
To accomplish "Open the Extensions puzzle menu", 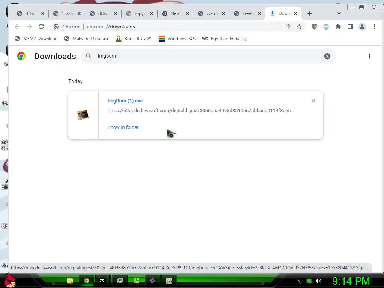I will tap(338, 27).
